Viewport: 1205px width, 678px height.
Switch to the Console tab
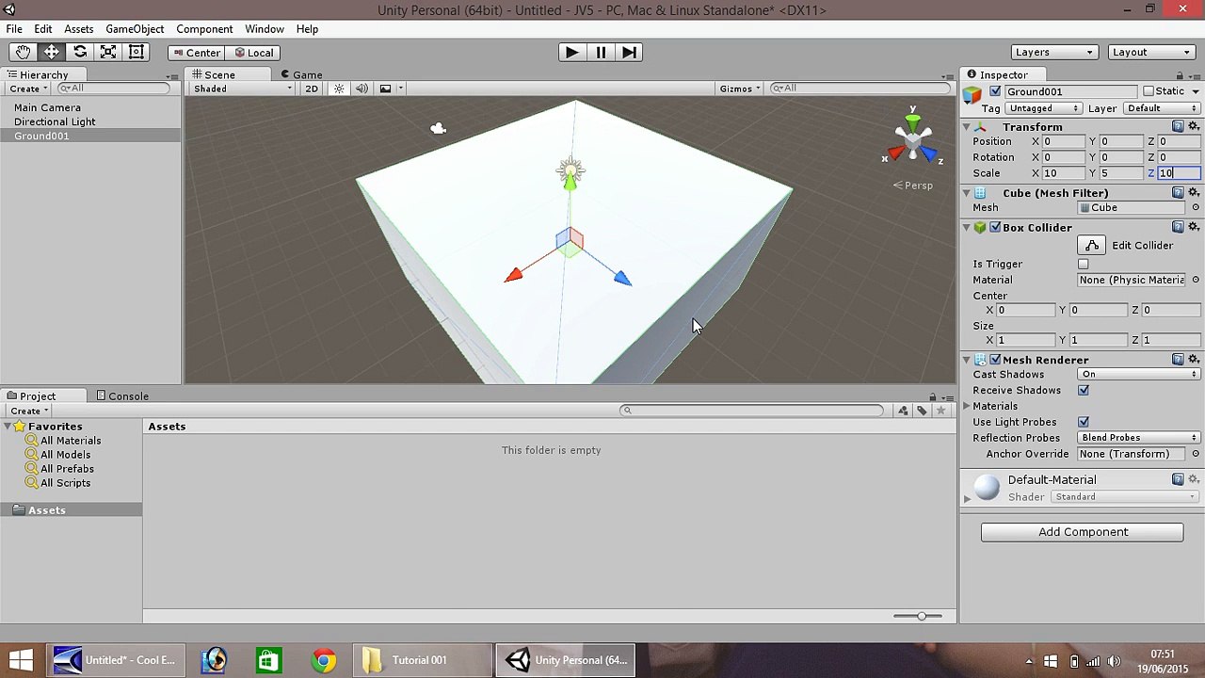[121, 396]
